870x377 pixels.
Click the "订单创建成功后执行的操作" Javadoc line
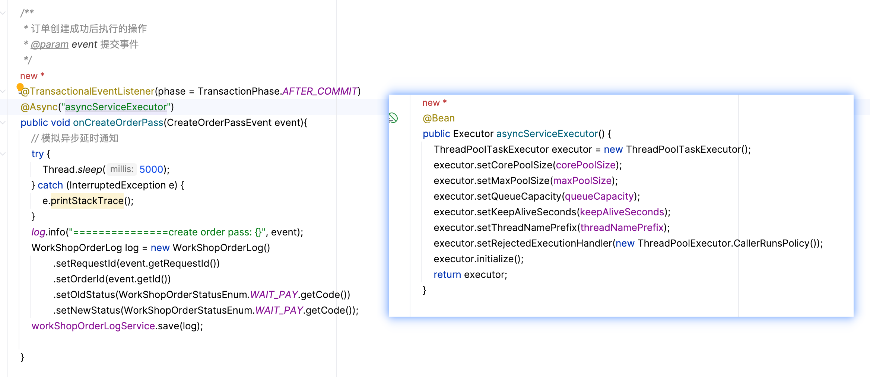pyautogui.click(x=89, y=29)
